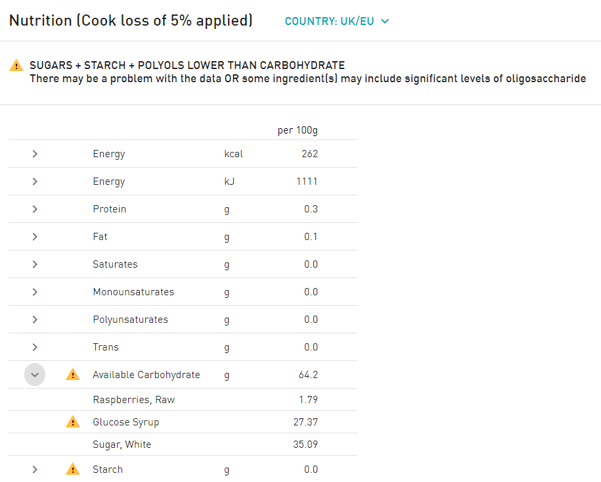The image size is (601, 482).
Task: Click the warning triangle in the top banner
Action: coord(14,65)
